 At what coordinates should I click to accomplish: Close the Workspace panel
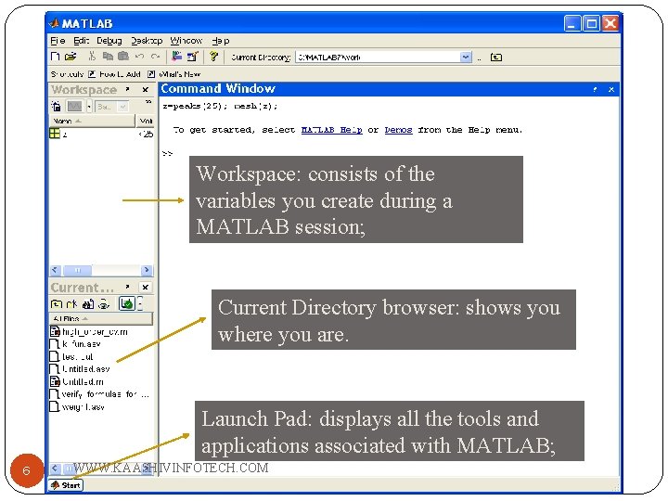(146, 89)
